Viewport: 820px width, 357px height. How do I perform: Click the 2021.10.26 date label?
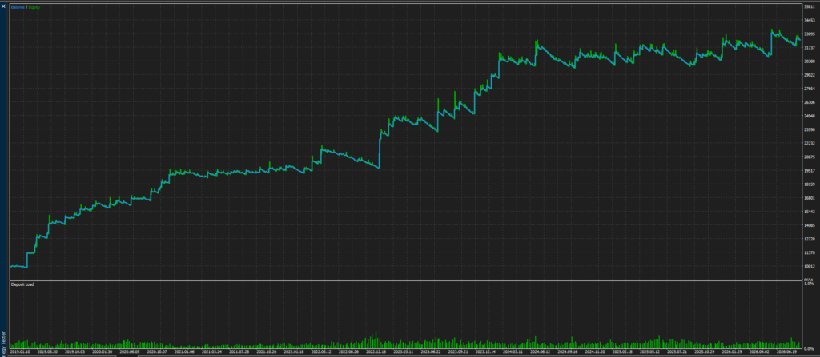click(267, 351)
